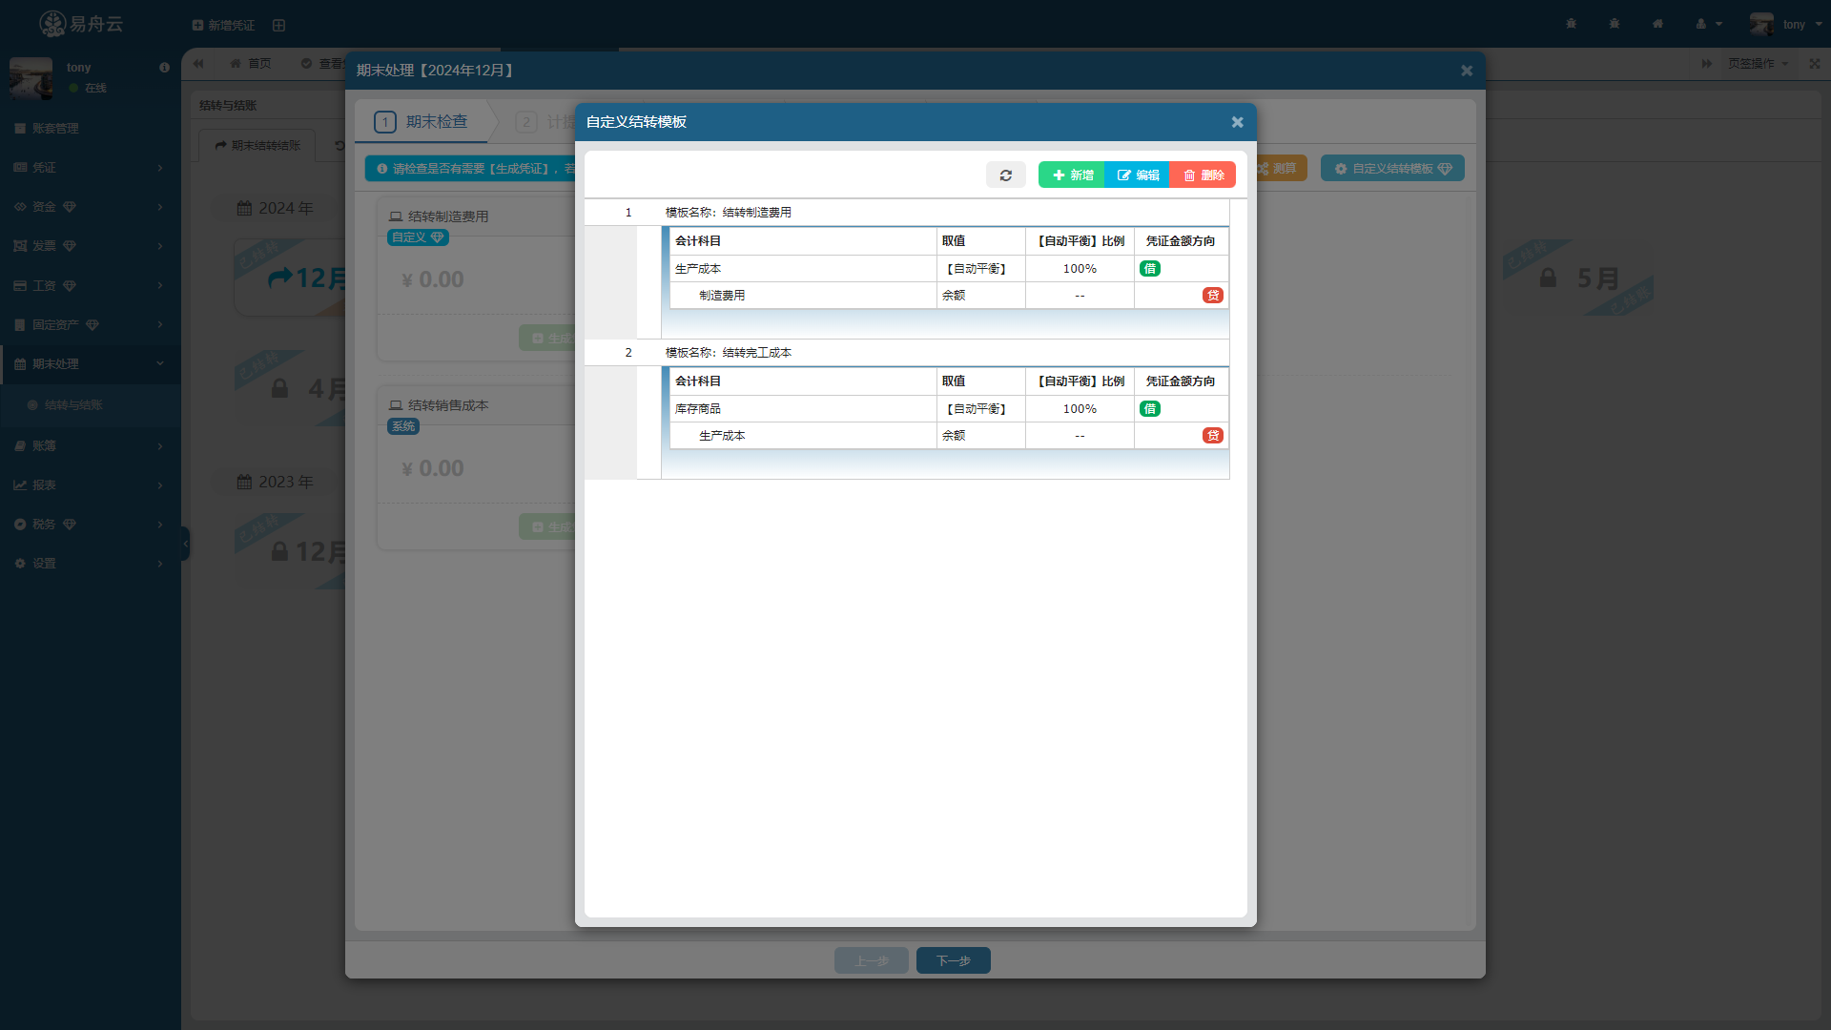Click the 系统 tag under 结转销售成本
1831x1030 pixels.
403,426
